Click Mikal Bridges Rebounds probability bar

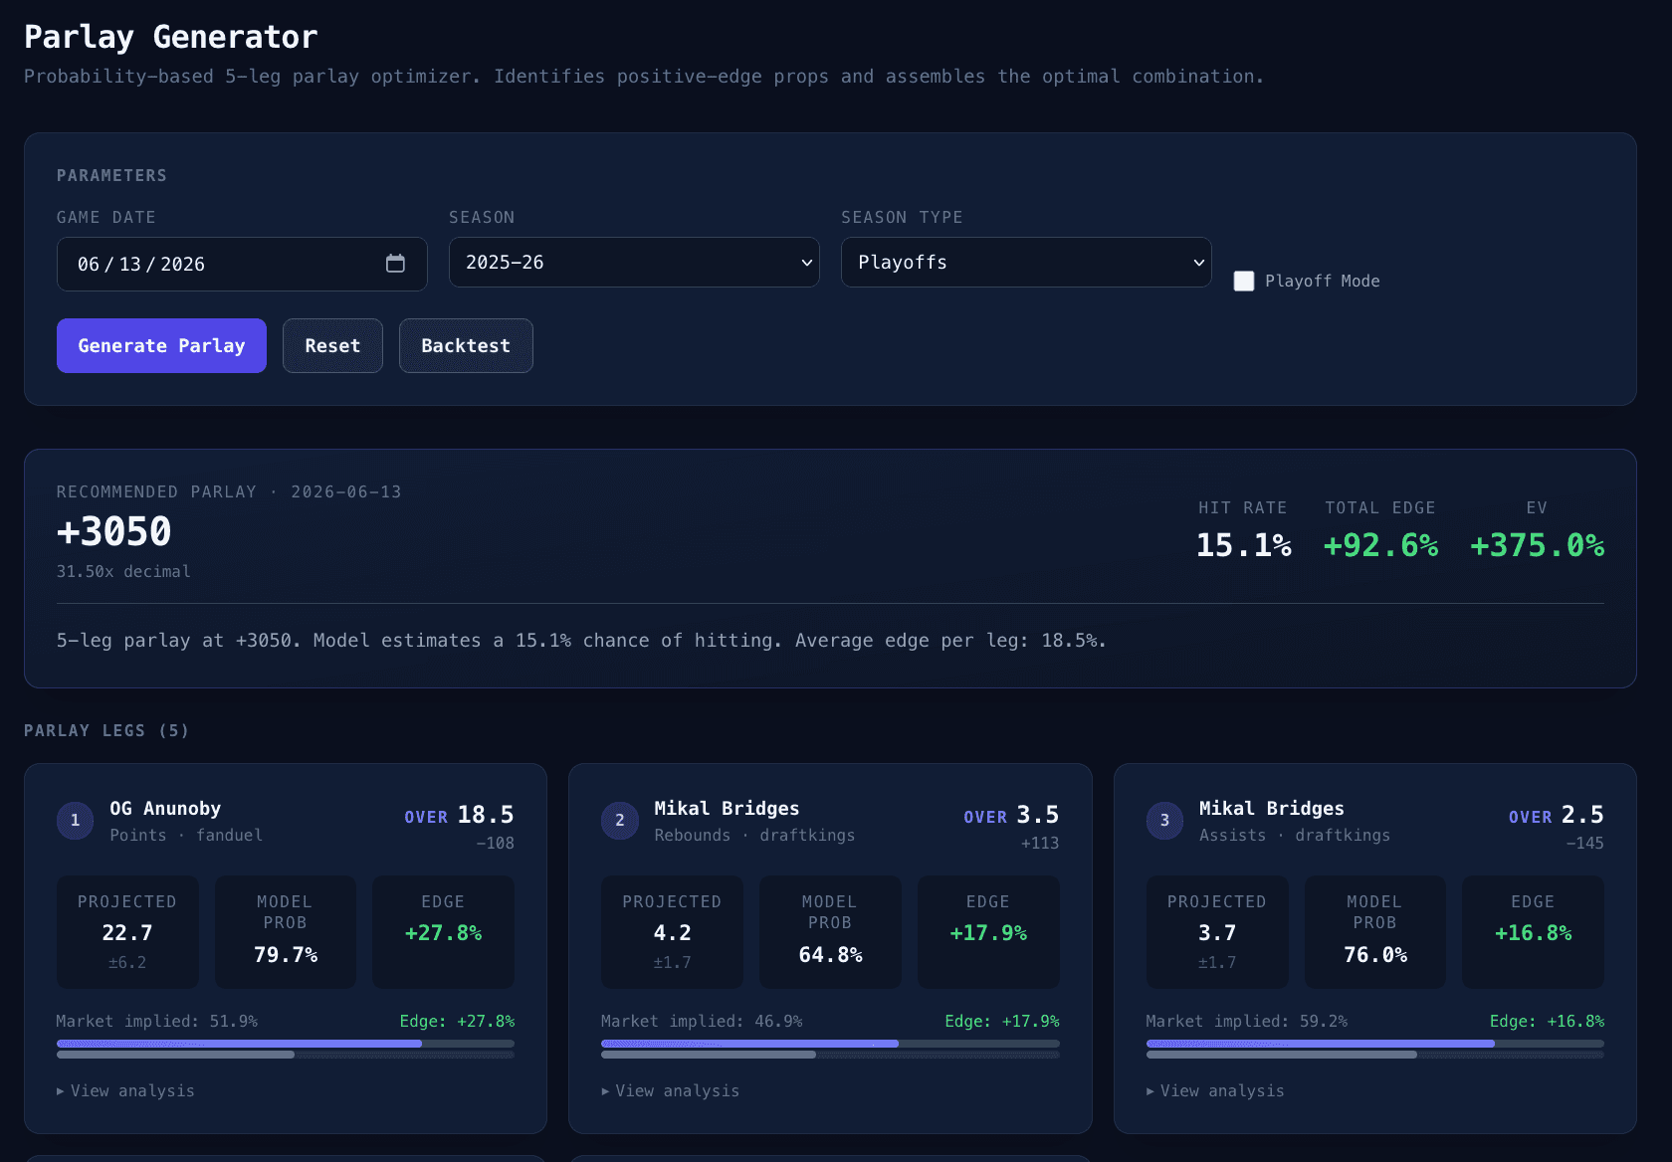(x=830, y=1044)
